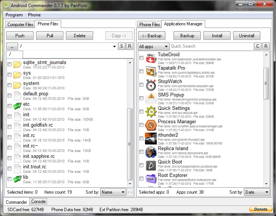276x216 pixels.
Task: Open the Sort by Date dropdown
Action: (257, 192)
